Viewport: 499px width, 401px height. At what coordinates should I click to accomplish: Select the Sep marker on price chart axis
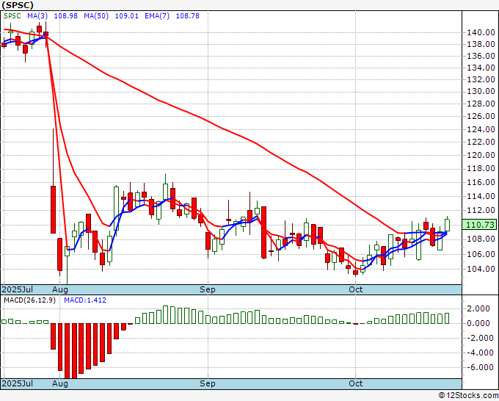(x=208, y=289)
